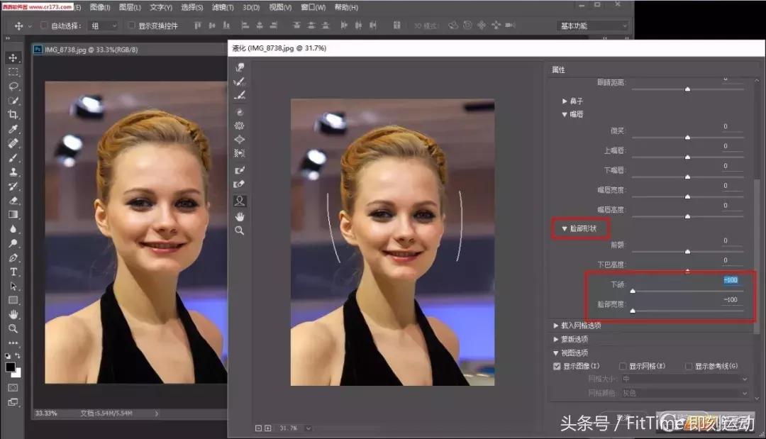Select the Forward Warp tool in Liquify

[x=240, y=67]
